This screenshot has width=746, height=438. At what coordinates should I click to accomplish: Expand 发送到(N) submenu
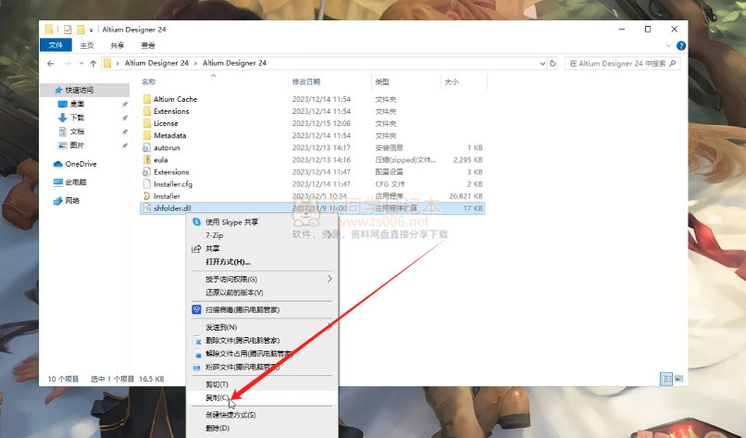click(329, 327)
